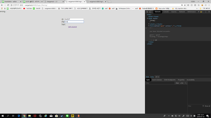Screen dimensions: 211x118
Task: Expand the style element node
Action: click(x=149, y=24)
